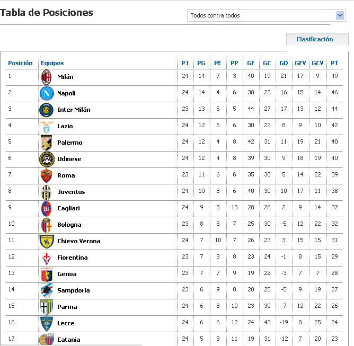Open the Chievo Verona yellow shield
The width and height of the screenshot is (354, 346).
click(x=47, y=241)
